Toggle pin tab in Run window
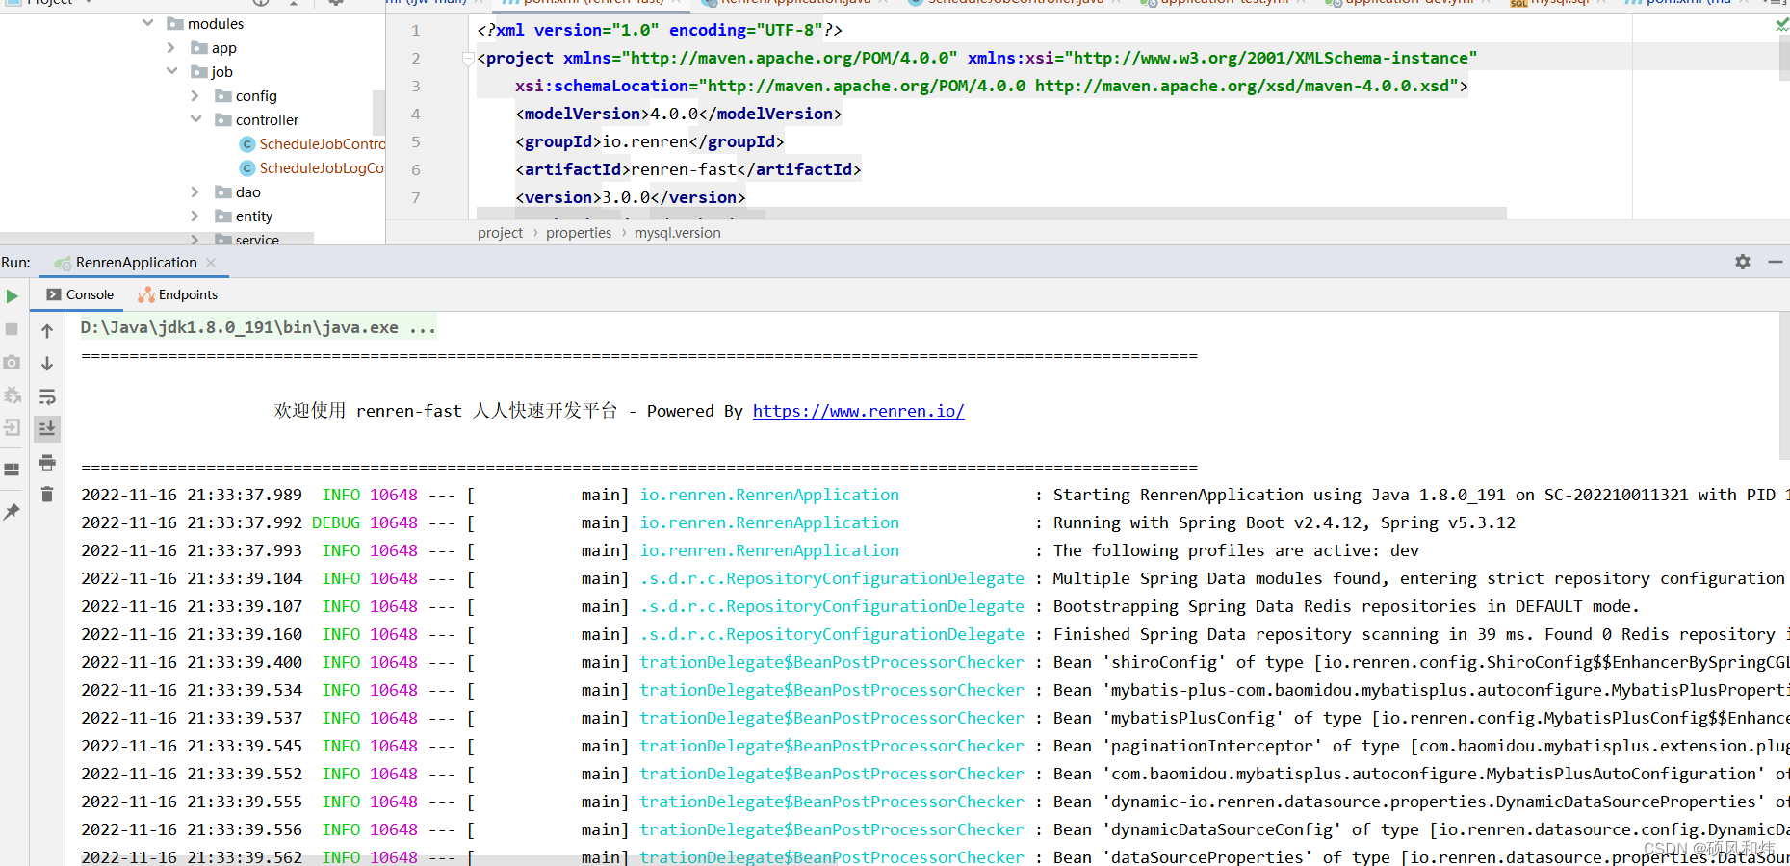 click(x=13, y=512)
